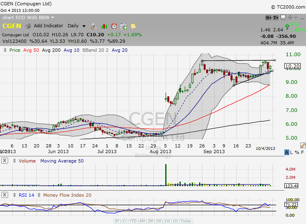
Task: Select the 5Y time range
Action: [117, 221]
